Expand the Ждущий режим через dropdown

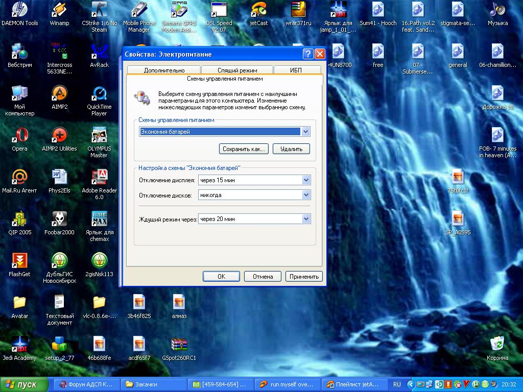coord(305,219)
